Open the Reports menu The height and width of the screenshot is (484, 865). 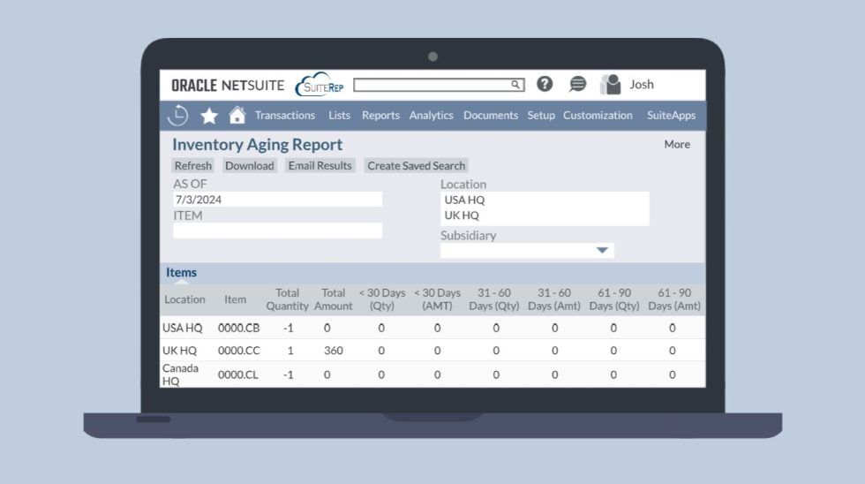pos(380,116)
